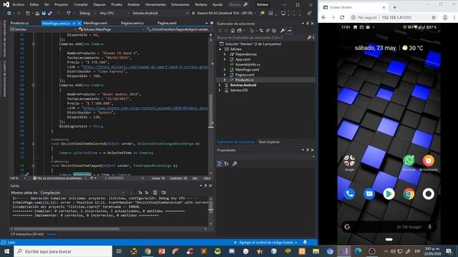Click the Save file icon in toolbar
Screen dimensions: 458x257
(x=44, y=13)
